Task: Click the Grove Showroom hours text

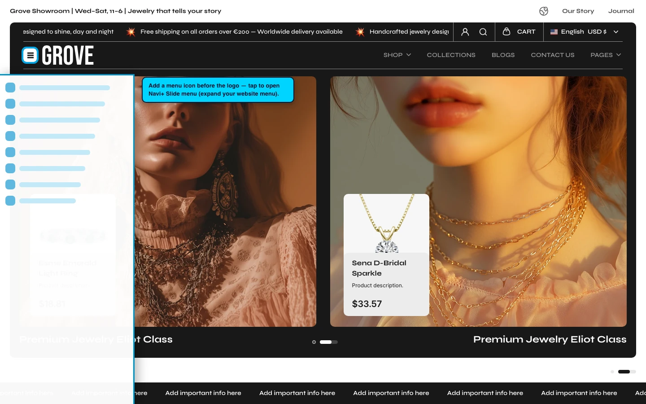Action: (x=116, y=11)
